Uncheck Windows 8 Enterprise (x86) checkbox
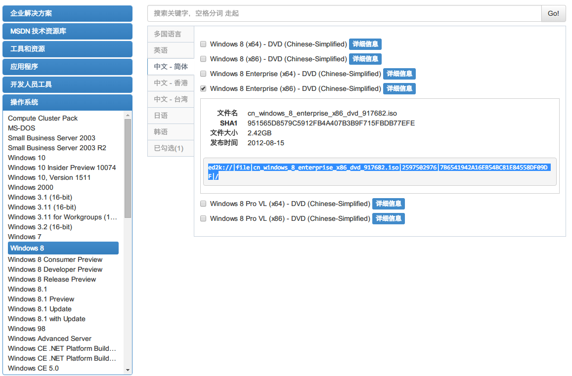The image size is (572, 376). point(203,88)
